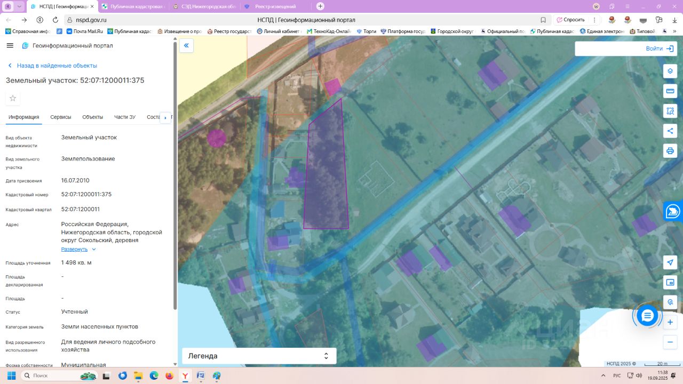Toggle the overview mini-map
The image size is (683, 384).
(670, 282)
